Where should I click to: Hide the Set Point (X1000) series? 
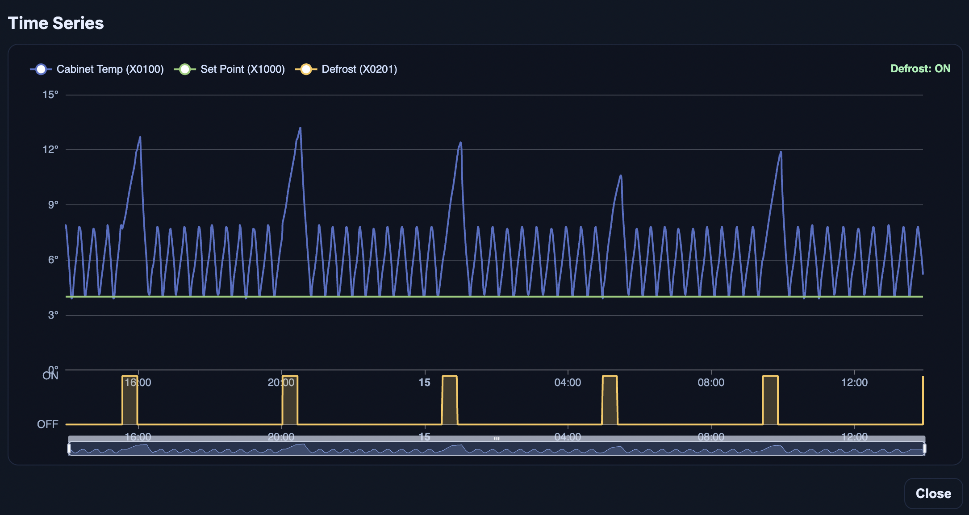click(243, 69)
